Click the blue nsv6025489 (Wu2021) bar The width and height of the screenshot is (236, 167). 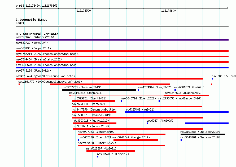click(x=177, y=112)
